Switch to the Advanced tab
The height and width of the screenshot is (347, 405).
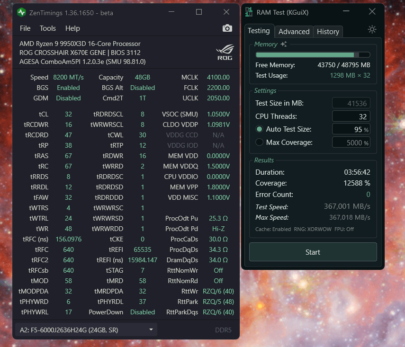click(294, 32)
